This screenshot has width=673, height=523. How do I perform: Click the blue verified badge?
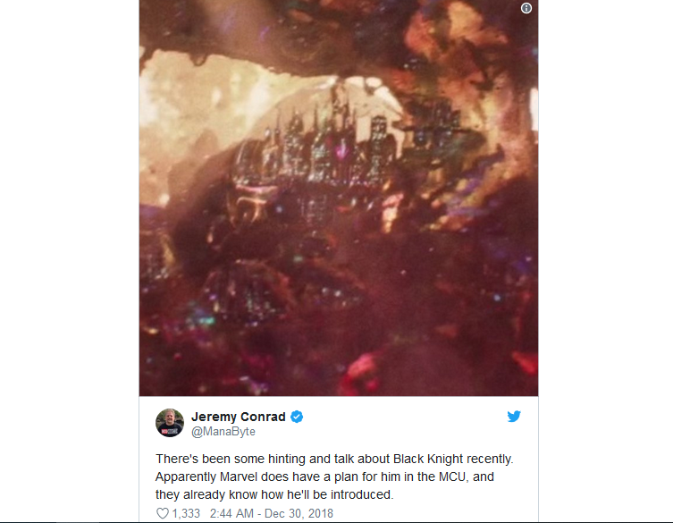pos(297,417)
